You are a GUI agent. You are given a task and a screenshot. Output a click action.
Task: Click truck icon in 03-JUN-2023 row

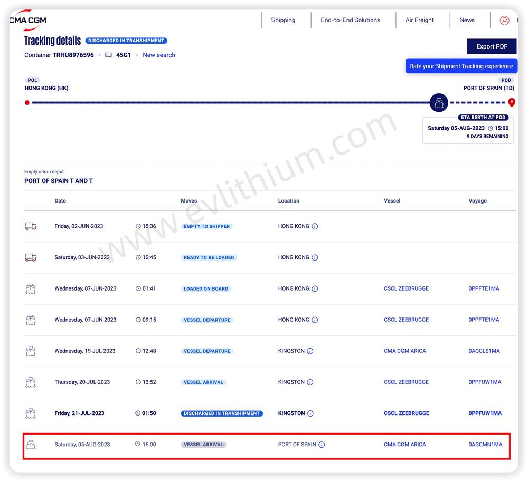tap(30, 258)
